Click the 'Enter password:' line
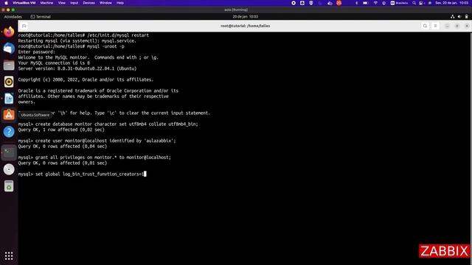This screenshot has width=472, height=265. 36,52
